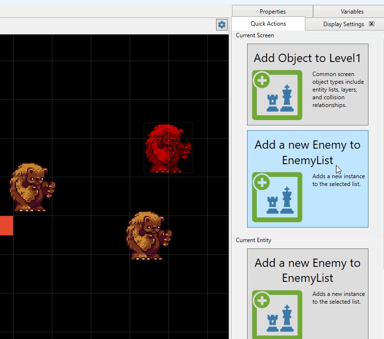Click the chess-piece icon in the highlighted Current Screen card
Screen dimensions: 384x339
[277, 197]
